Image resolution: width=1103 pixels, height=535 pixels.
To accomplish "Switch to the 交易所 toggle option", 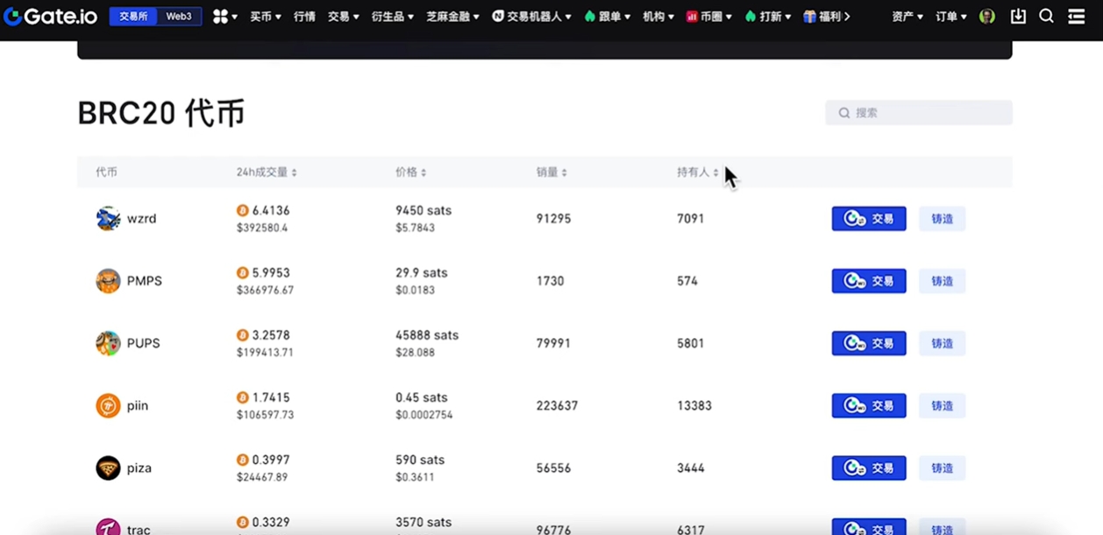I will tap(133, 17).
